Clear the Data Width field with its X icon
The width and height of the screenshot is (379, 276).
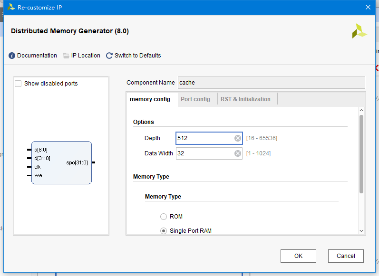[238, 153]
